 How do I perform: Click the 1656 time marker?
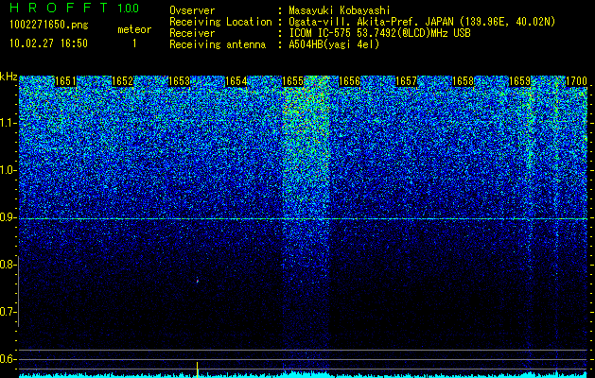(x=349, y=81)
